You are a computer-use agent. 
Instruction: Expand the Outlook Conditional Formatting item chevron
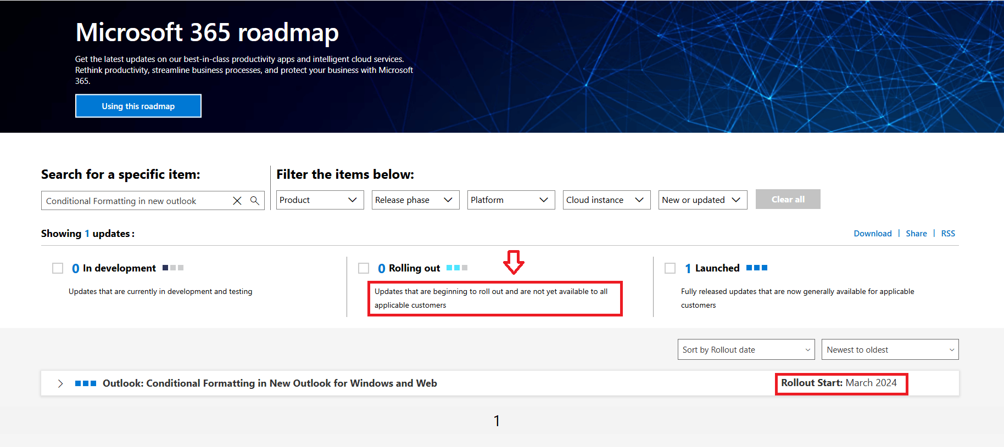pyautogui.click(x=60, y=383)
